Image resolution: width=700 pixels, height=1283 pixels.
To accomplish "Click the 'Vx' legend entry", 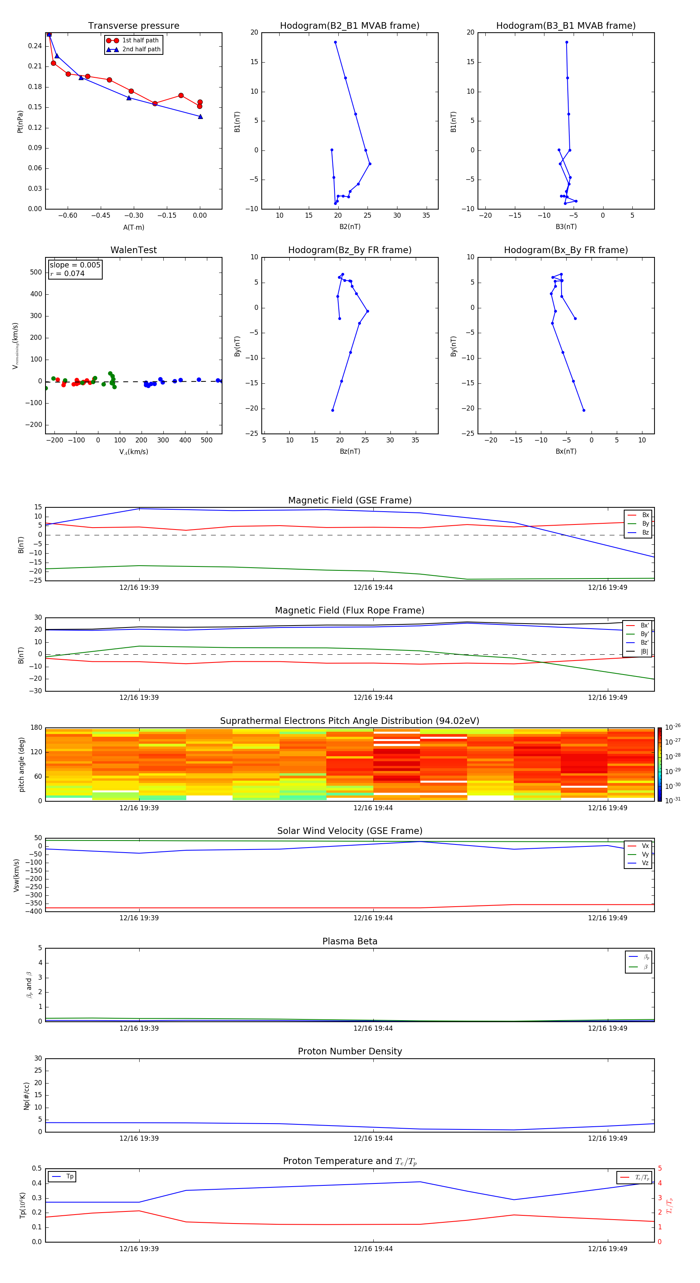I will click(x=638, y=846).
